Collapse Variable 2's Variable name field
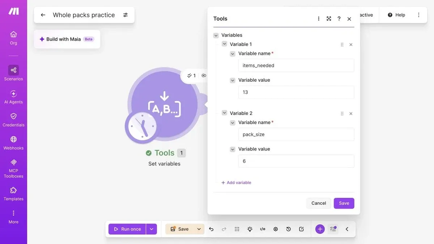Screen dimensions: 434x244 click(233, 123)
